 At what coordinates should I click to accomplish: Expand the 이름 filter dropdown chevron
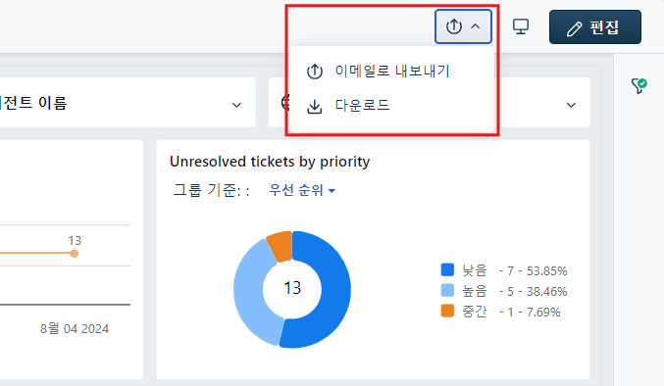[236, 105]
